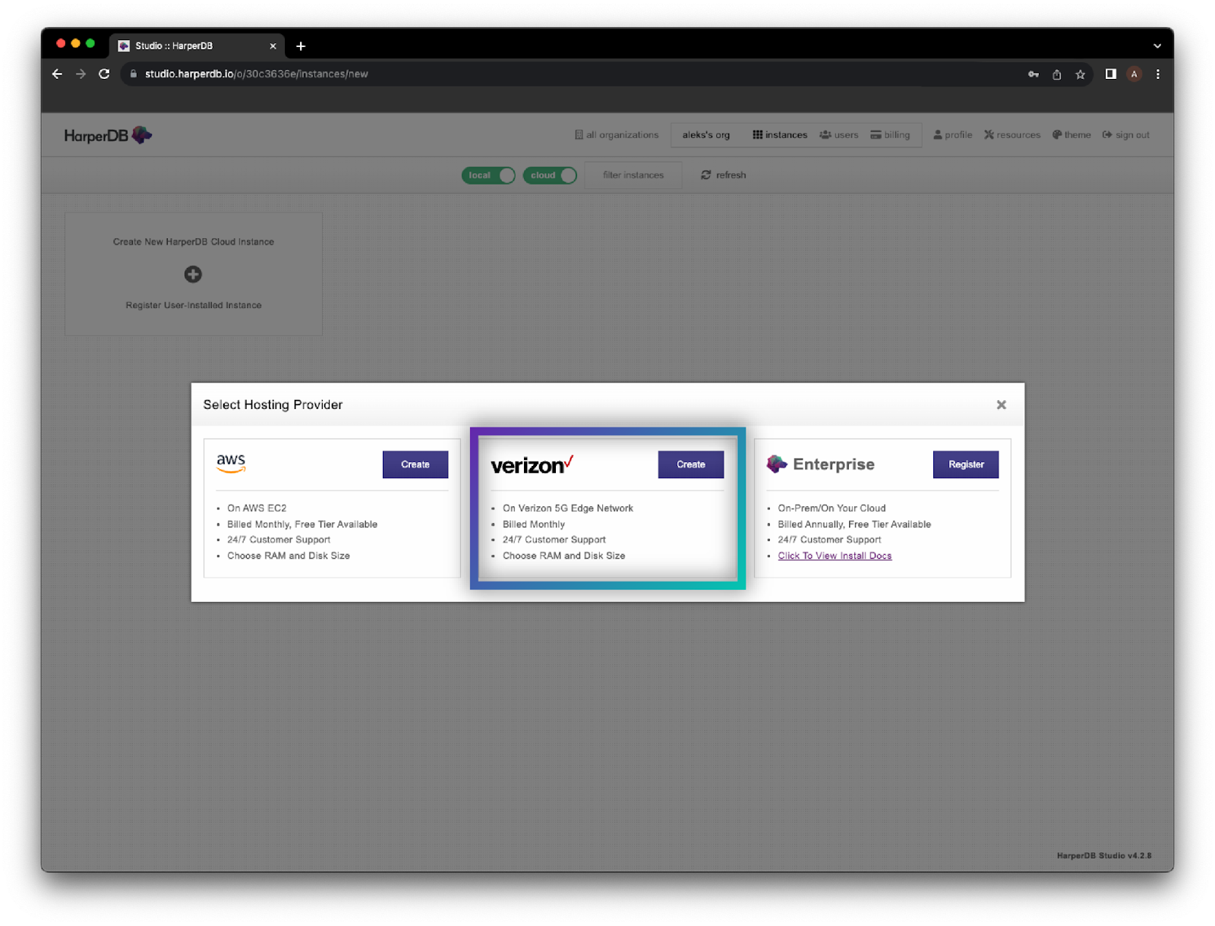Sign out of HarperDB Studio

click(1125, 134)
